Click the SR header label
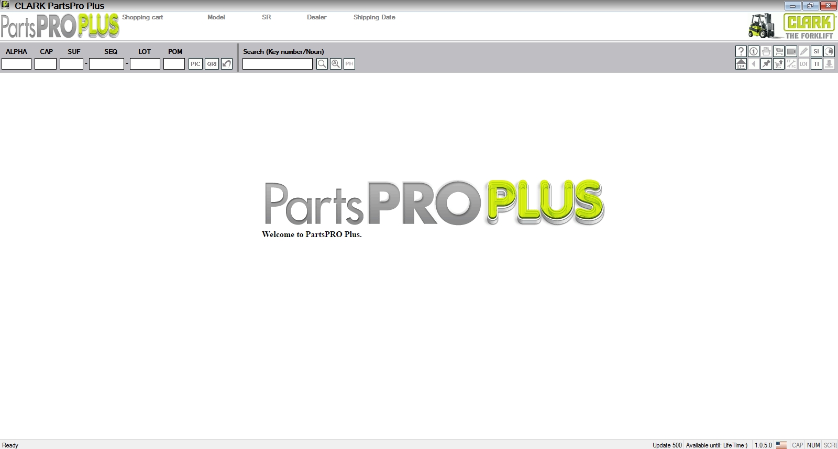Viewport: 838px width, 449px height. pos(267,17)
